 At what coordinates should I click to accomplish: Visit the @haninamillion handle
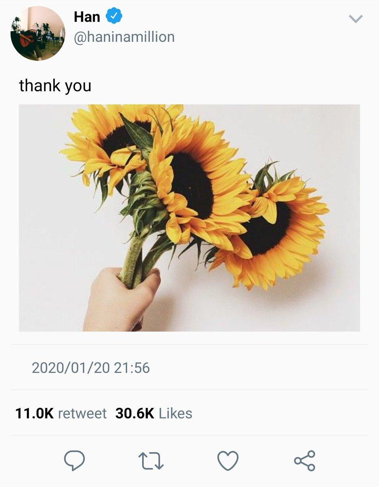click(124, 37)
